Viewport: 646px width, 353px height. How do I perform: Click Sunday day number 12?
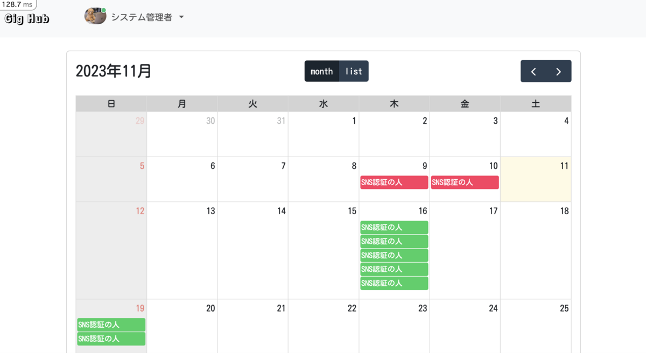pyautogui.click(x=140, y=211)
